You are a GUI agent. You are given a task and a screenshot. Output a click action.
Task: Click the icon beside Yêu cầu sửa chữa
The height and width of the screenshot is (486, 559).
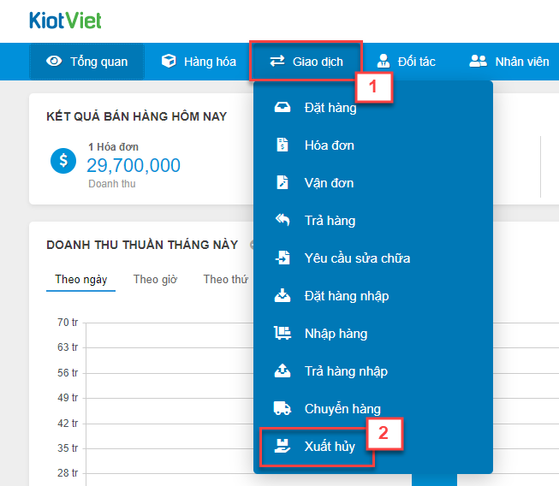[x=282, y=258]
